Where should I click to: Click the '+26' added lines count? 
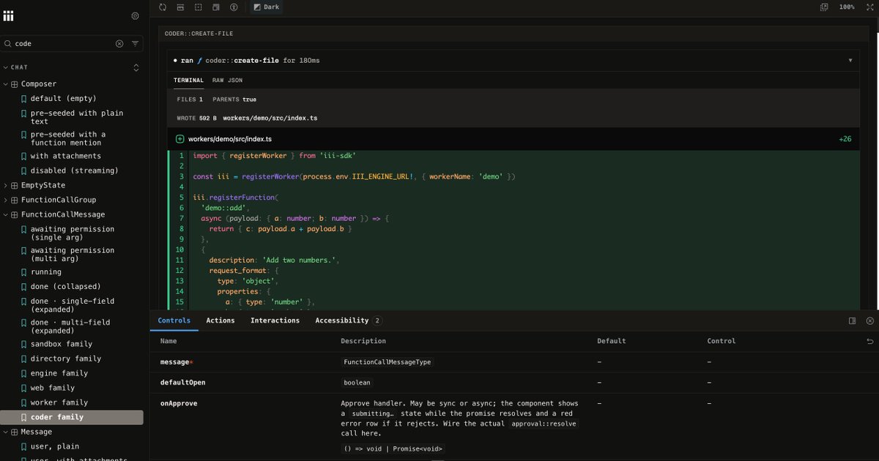[x=845, y=139]
